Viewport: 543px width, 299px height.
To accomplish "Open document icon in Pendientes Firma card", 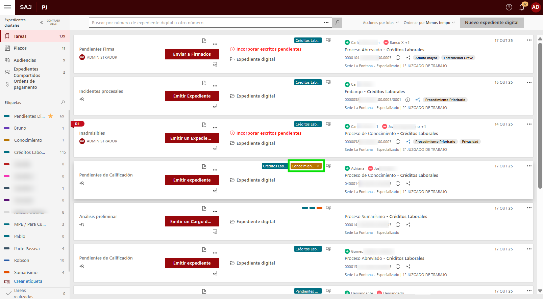I will pos(204,41).
